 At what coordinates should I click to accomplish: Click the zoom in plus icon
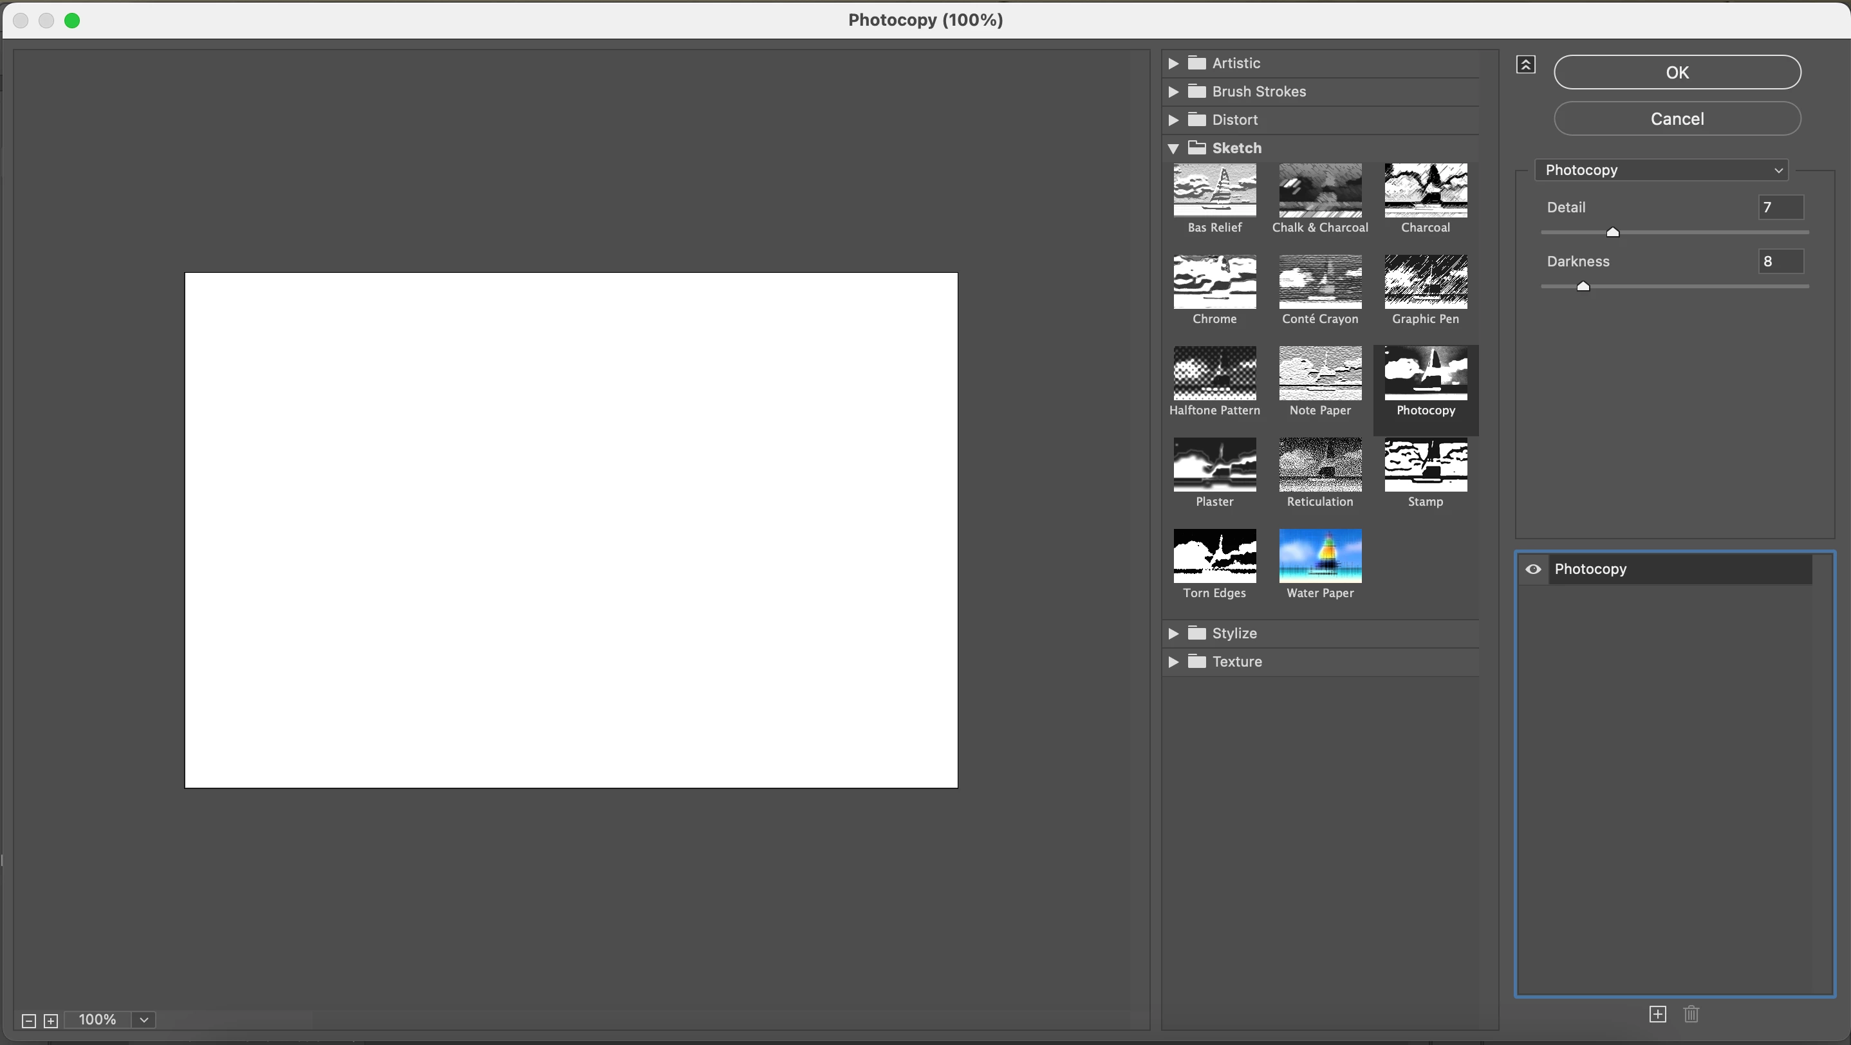(x=51, y=1021)
